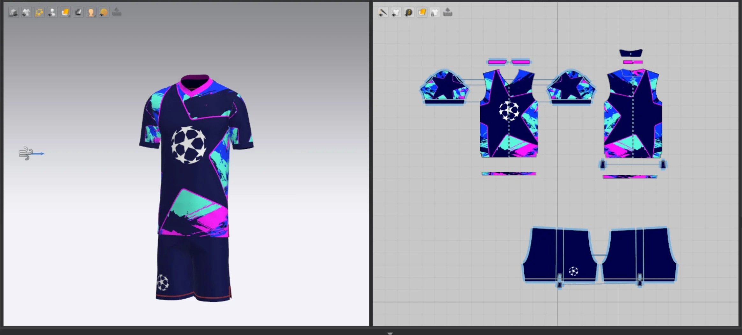Image resolution: width=742 pixels, height=335 pixels.
Task: Select the front hem band pattern piece
Action: [x=509, y=174]
